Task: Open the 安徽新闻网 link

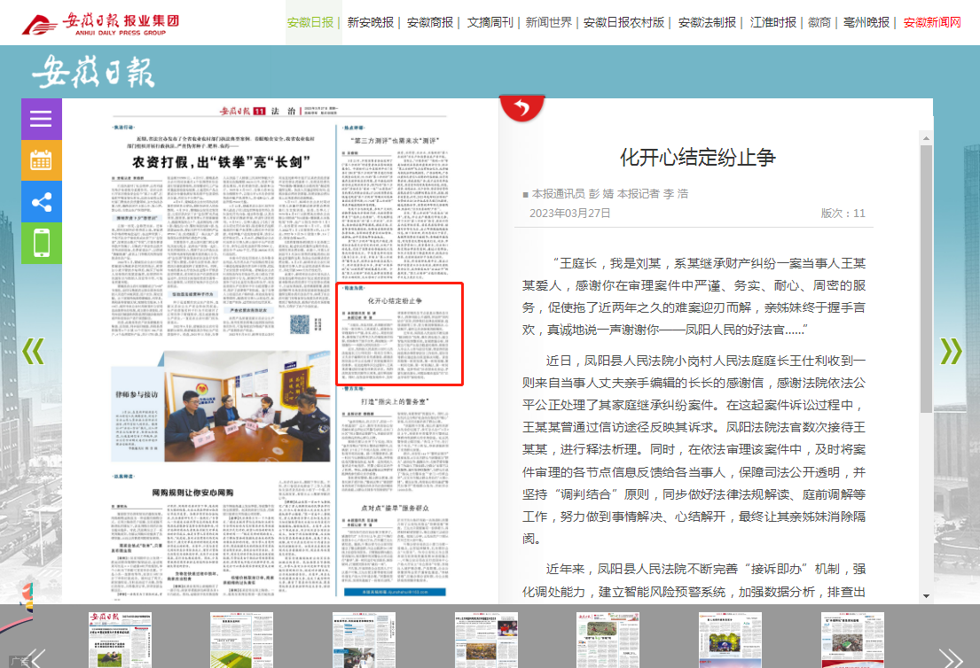Action: 932,22
